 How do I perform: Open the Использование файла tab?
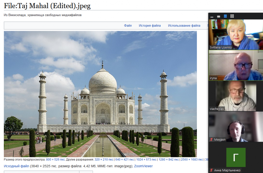184,26
